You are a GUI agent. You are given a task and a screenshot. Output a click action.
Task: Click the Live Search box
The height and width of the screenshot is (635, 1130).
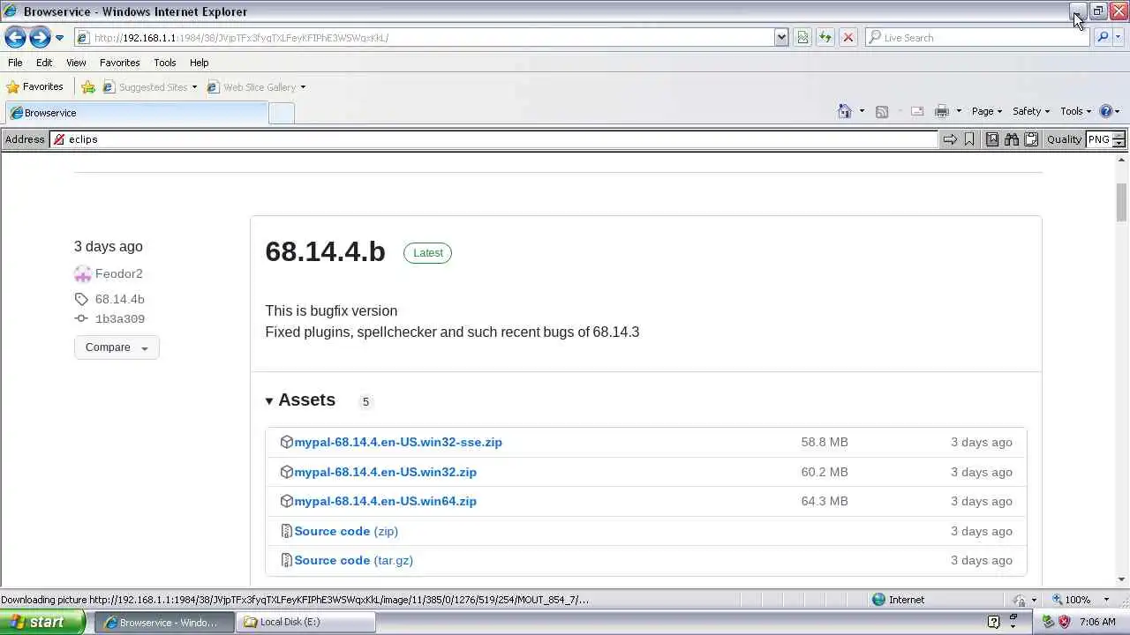[x=978, y=38]
